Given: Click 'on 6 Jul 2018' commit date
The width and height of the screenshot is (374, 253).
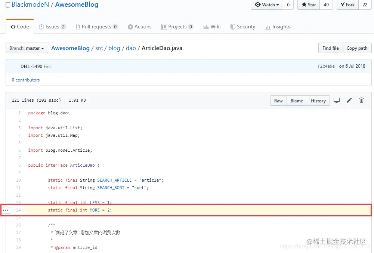Looking at the screenshot, I should pos(352,66).
